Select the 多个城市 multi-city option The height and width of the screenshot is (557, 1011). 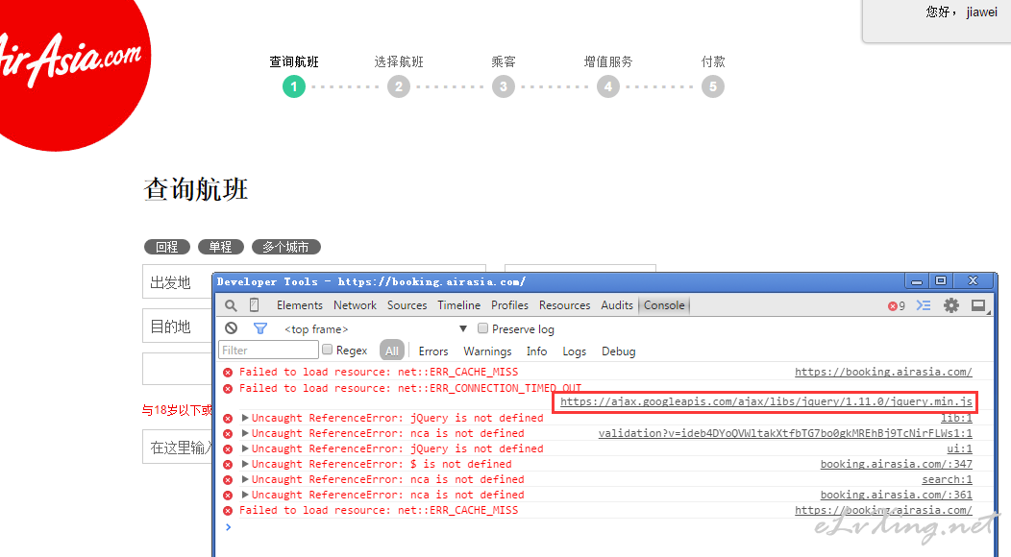285,247
